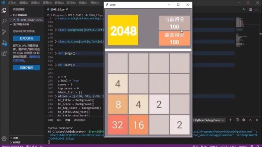This screenshot has height=147, width=262.
Task: Expand the folded def judge function
Action: click(x=56, y=53)
